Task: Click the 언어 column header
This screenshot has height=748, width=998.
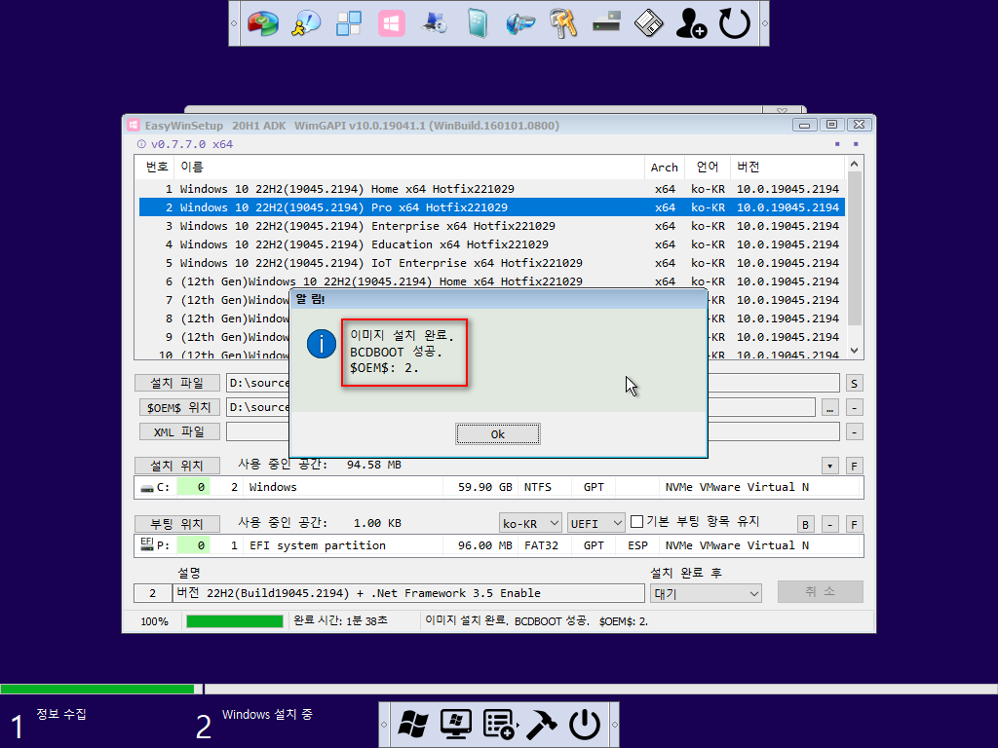Action: 708,168
